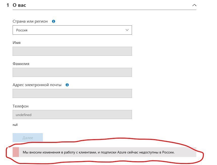The height and width of the screenshot is (165, 217).
Task: Focus the "Фамилия" input field
Action: (72, 72)
